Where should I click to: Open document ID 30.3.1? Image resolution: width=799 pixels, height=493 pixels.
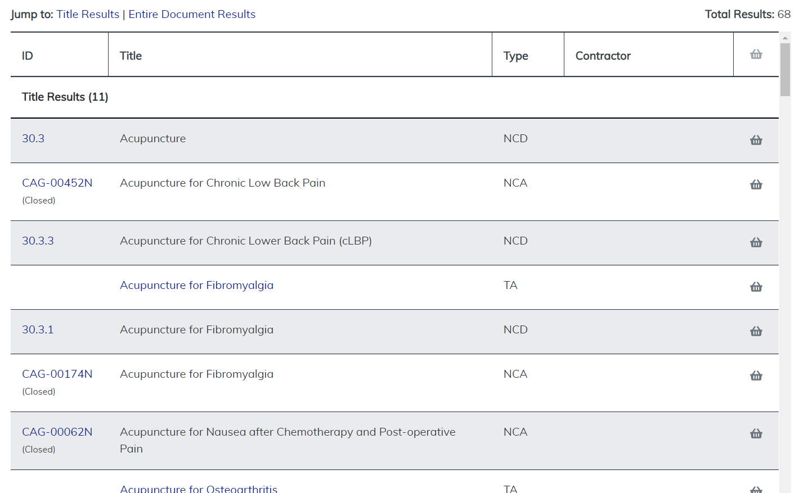38,329
